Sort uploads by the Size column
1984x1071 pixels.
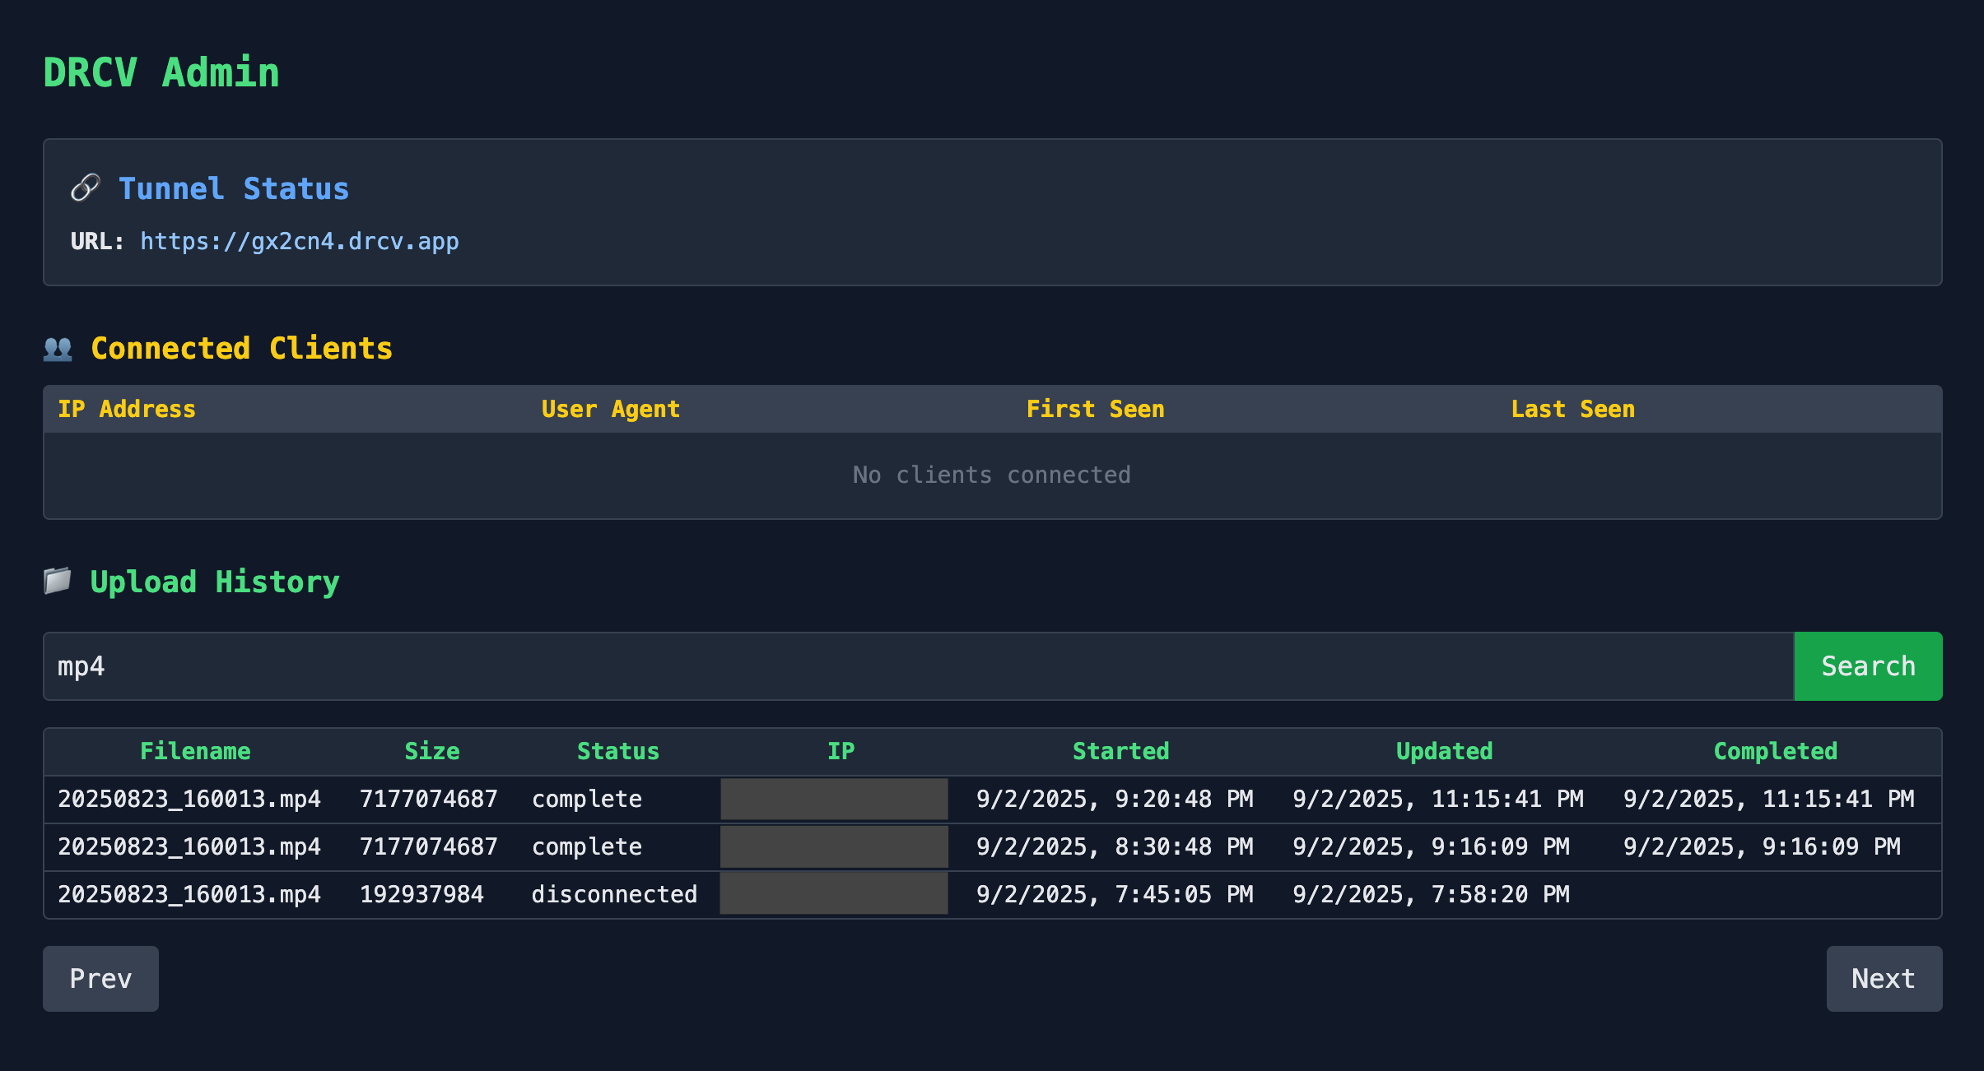click(x=431, y=751)
